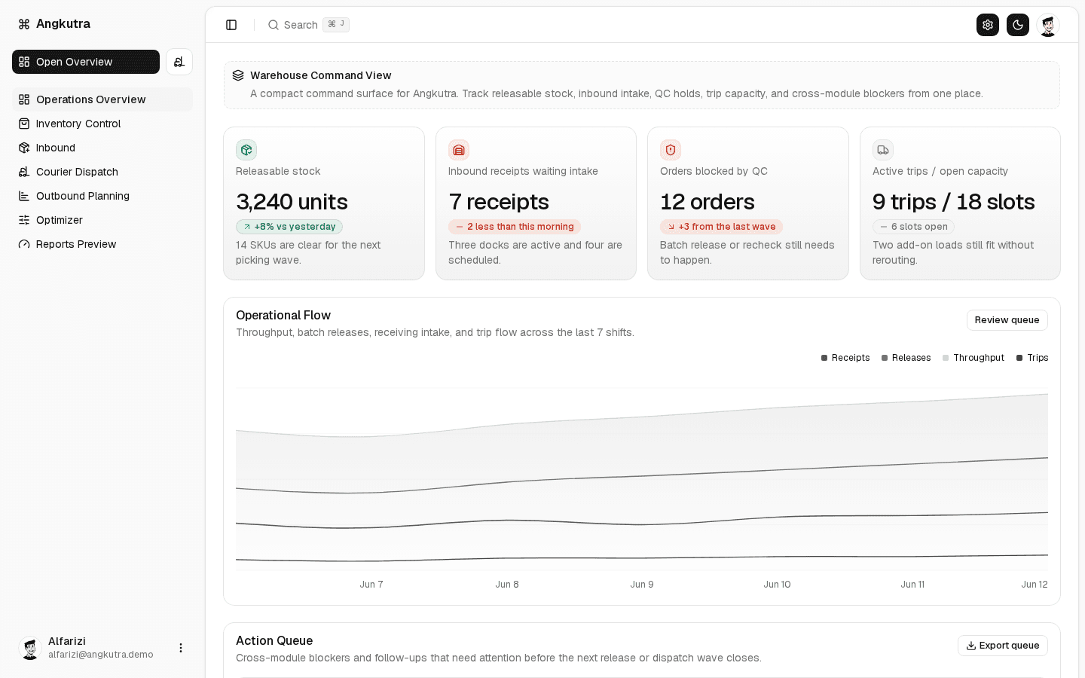The width and height of the screenshot is (1085, 678).
Task: Click the QC shield alert icon
Action: point(671,150)
